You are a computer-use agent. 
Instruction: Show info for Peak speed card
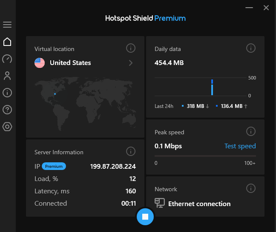click(x=250, y=131)
